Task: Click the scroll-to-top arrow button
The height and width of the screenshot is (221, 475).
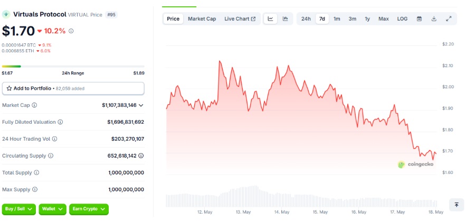Action: [456, 205]
